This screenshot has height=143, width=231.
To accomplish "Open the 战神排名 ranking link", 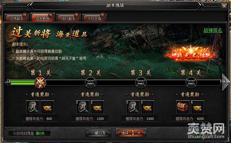I will click(x=213, y=30).
